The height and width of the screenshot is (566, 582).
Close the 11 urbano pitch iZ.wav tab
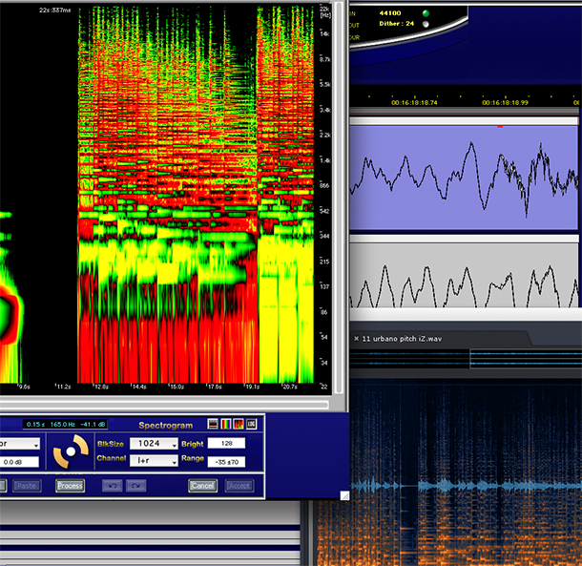tap(356, 338)
